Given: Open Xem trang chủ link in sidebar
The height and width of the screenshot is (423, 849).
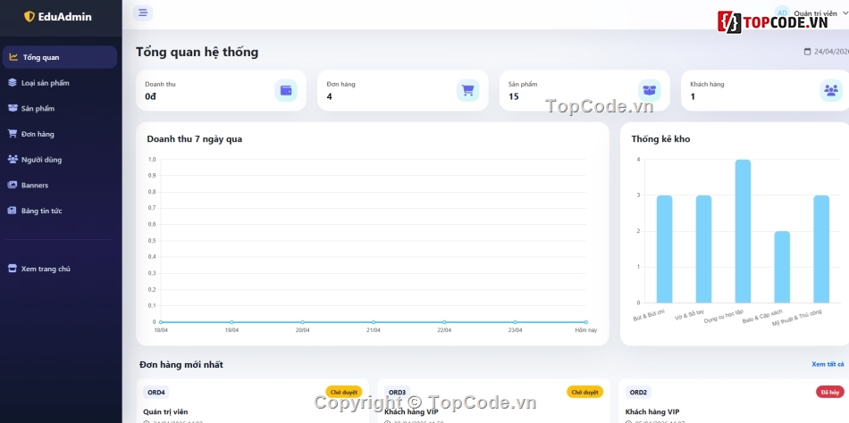Looking at the screenshot, I should [60, 269].
